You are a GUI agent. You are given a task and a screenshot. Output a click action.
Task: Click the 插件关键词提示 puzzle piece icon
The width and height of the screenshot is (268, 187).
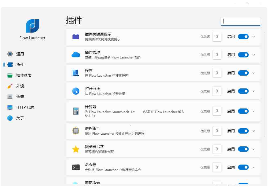pos(76,37)
